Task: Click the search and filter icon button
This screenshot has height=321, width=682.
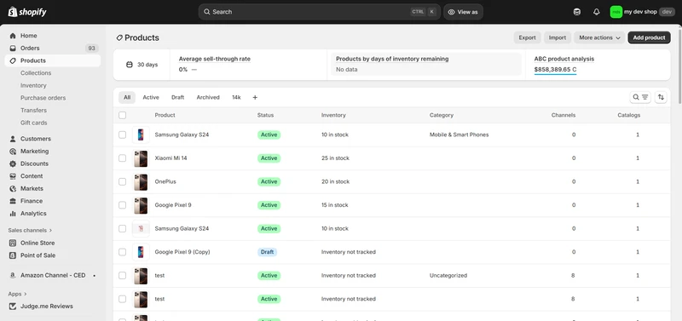Action: pyautogui.click(x=640, y=97)
